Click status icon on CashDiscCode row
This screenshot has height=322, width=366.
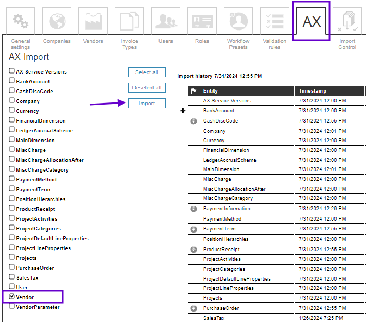pyautogui.click(x=193, y=121)
